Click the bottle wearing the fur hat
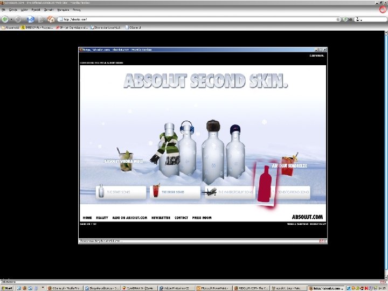This screenshot has width=388, height=291. click(x=213, y=152)
